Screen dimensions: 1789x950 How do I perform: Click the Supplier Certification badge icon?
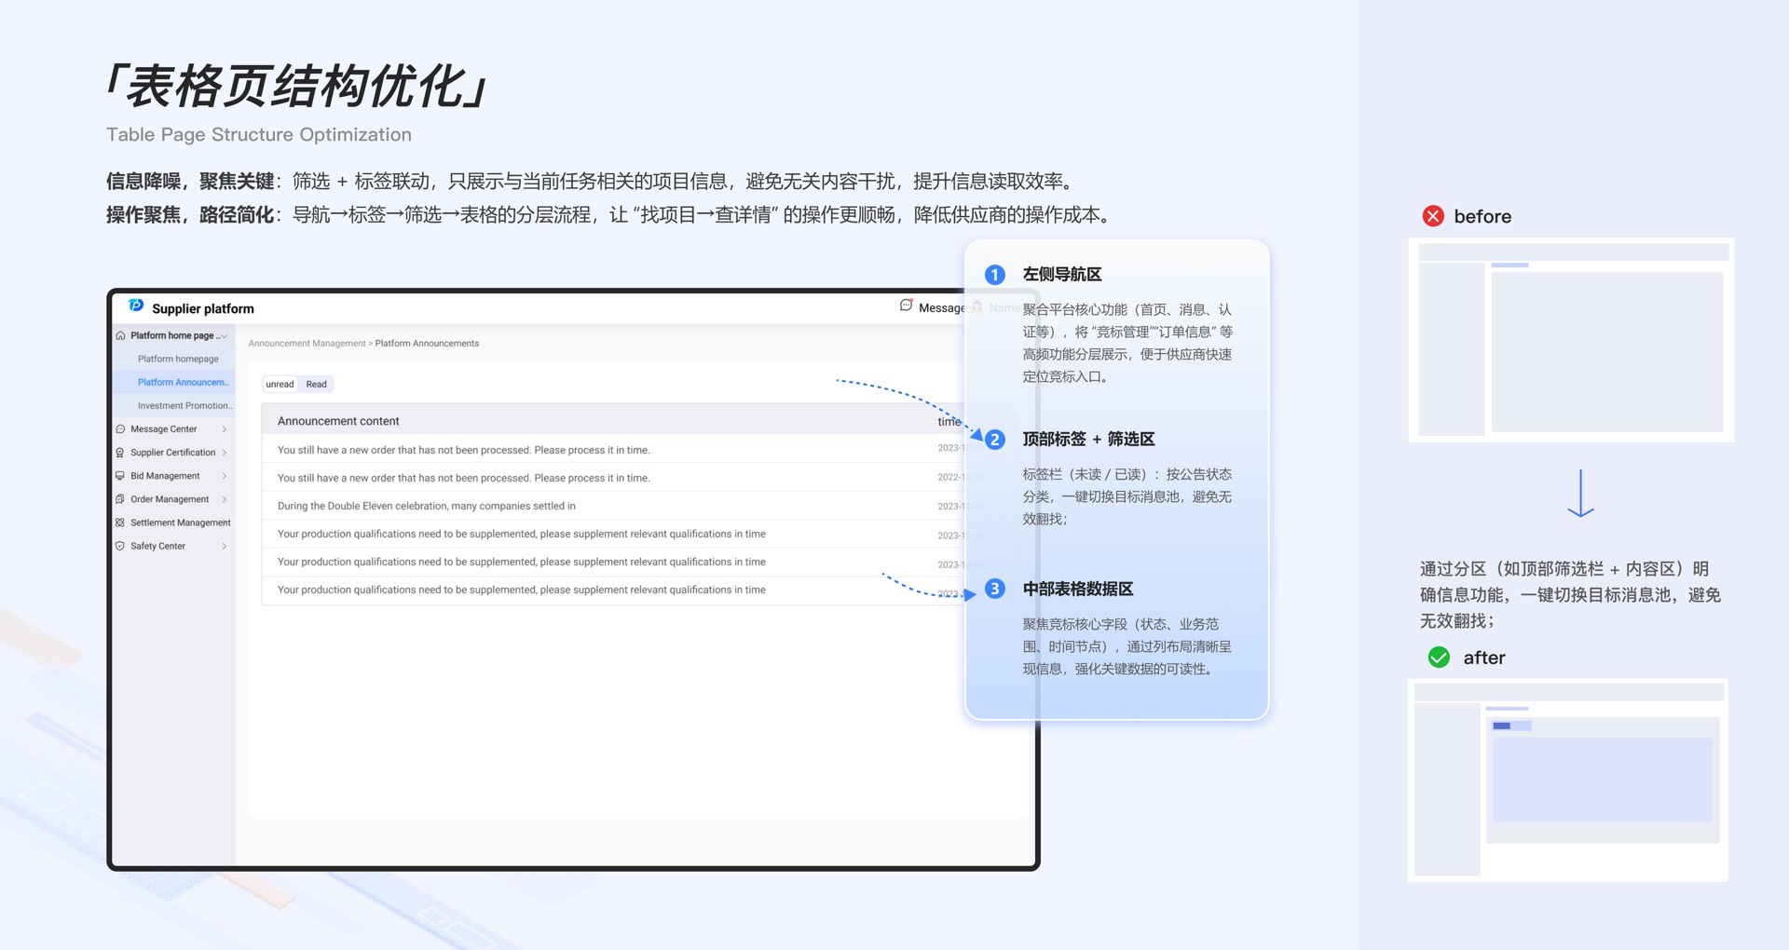120,453
